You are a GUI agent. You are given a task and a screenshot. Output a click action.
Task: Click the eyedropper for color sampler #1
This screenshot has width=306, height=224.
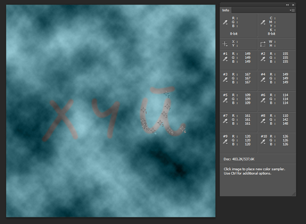tap(226, 61)
